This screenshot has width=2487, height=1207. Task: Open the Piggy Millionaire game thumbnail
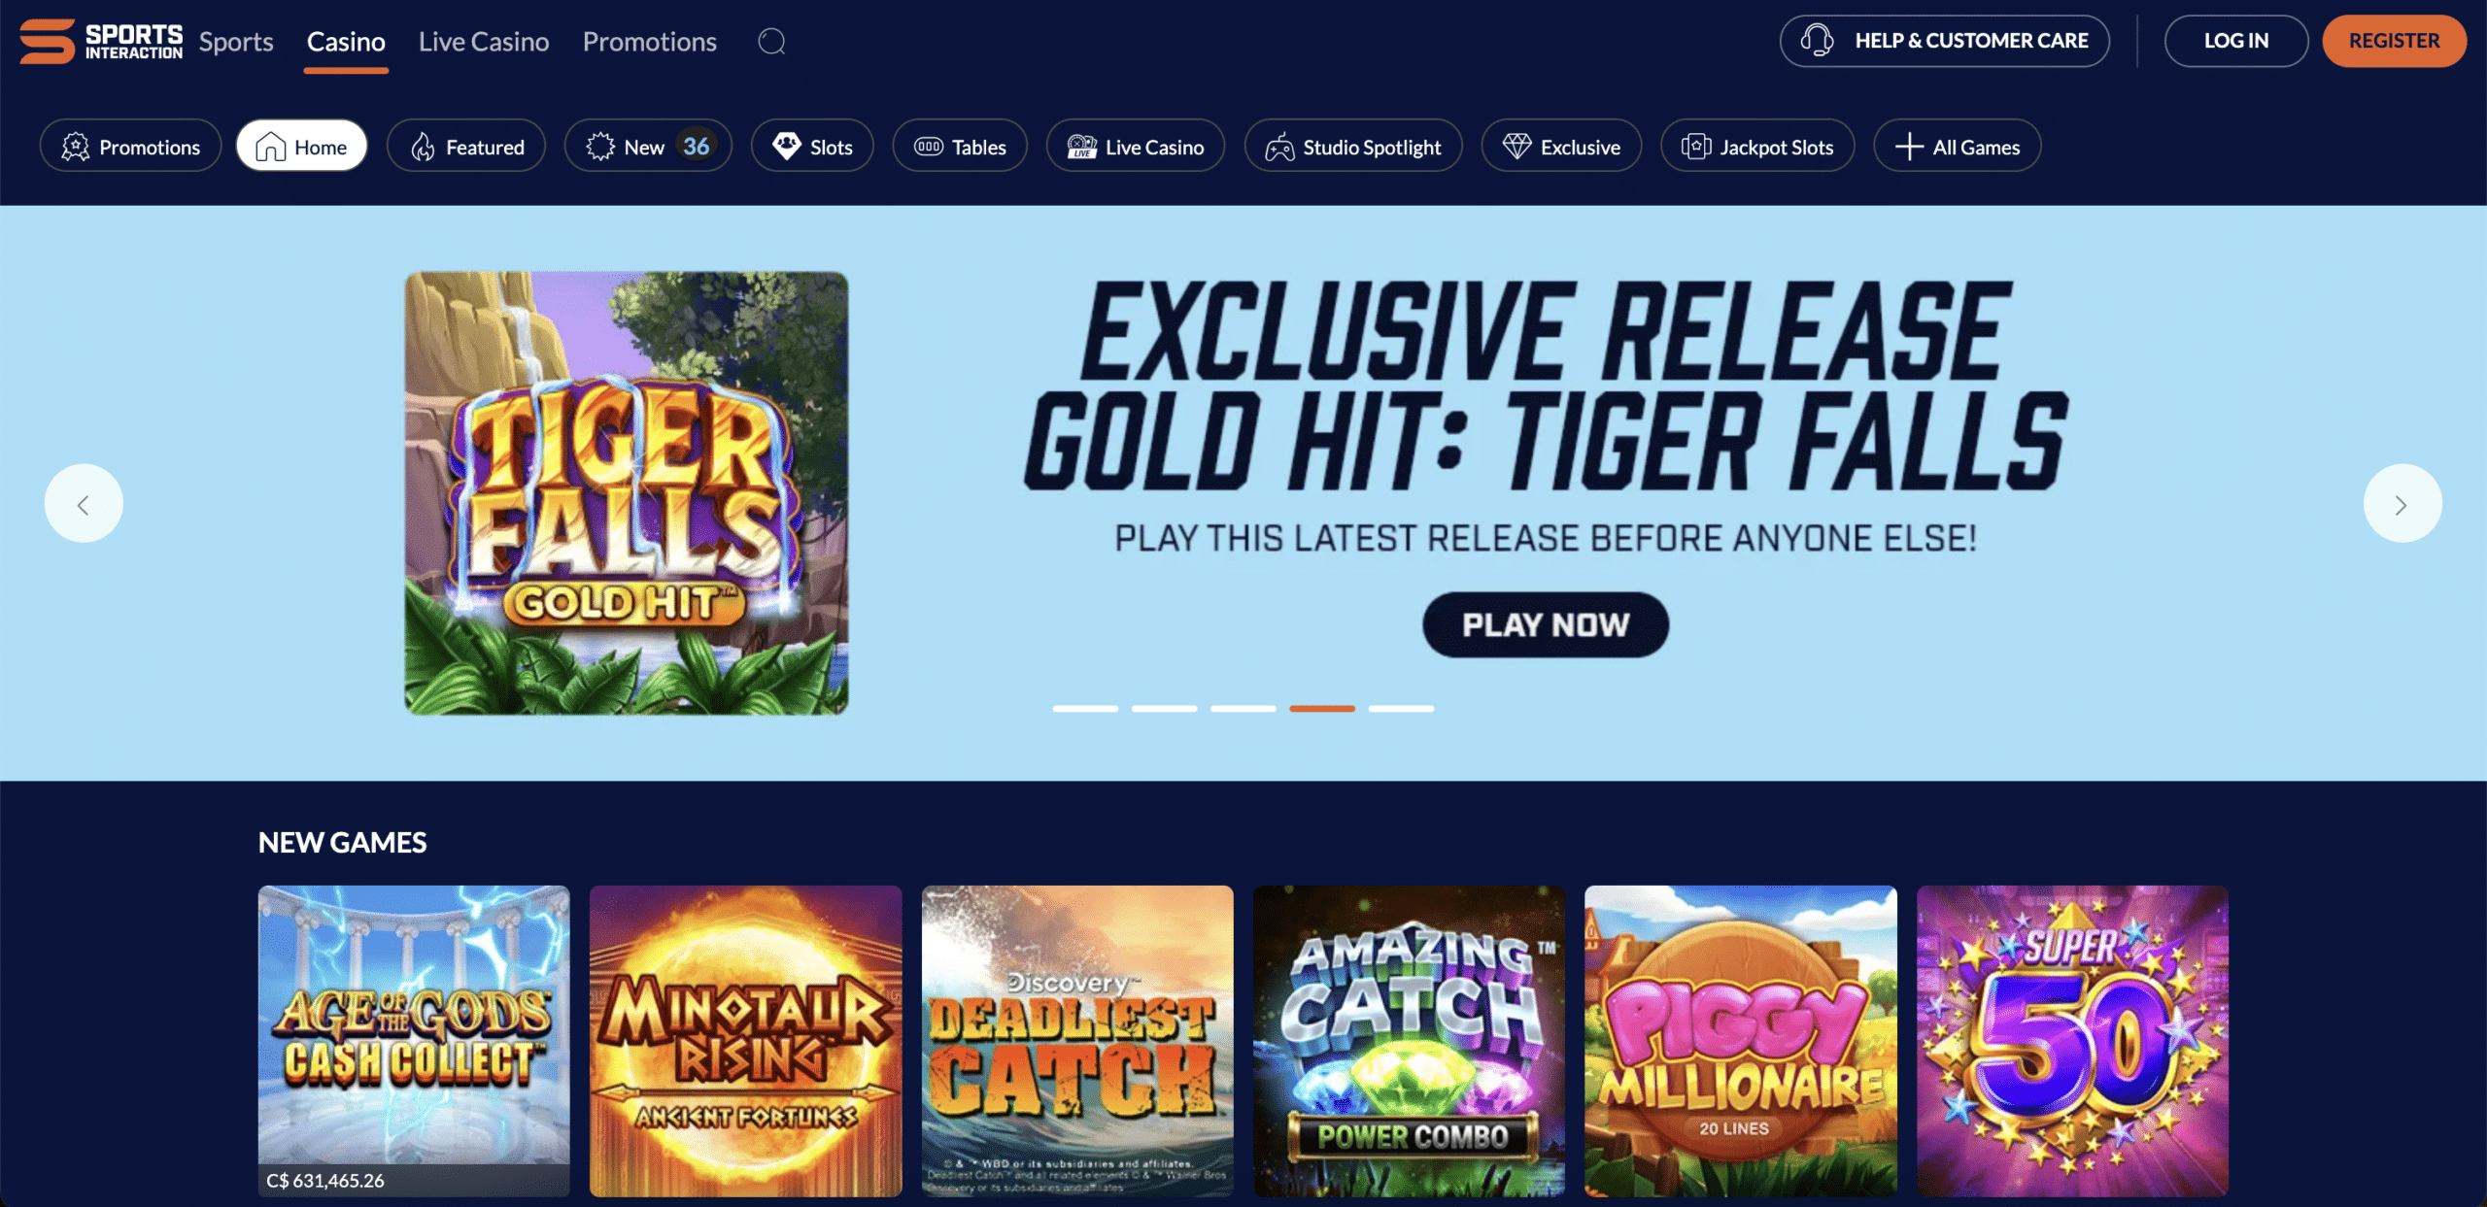coord(1741,1041)
